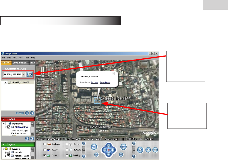Click the reset tilt button
Image resolution: width=228 pixels, height=160 pixels.
(121, 155)
